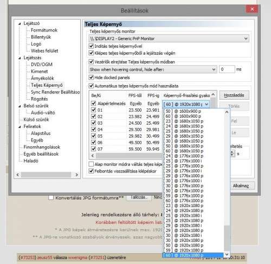Collapse the Lejátszó tree node
The height and width of the screenshot is (264, 271).
[x=20, y=23]
